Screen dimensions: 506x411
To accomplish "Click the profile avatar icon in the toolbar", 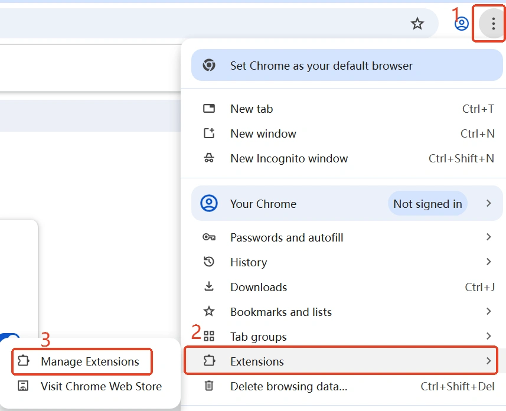I will (461, 22).
